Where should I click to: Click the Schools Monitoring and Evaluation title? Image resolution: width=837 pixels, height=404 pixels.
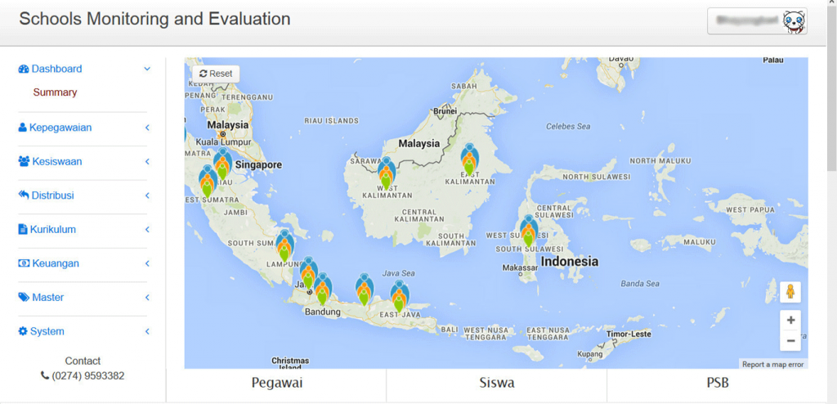point(154,20)
